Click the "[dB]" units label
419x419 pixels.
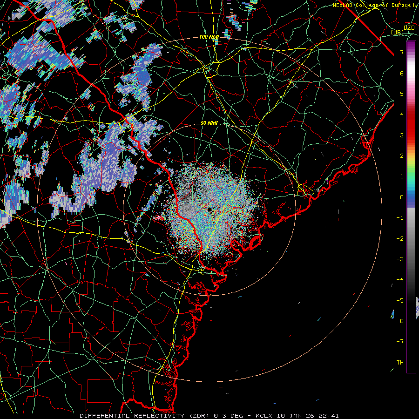pyautogui.click(x=398, y=33)
